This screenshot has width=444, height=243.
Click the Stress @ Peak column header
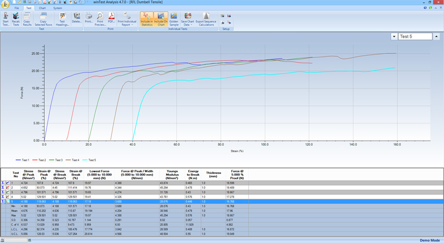point(28,175)
